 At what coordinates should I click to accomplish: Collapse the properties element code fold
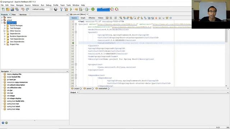[x=76, y=64]
